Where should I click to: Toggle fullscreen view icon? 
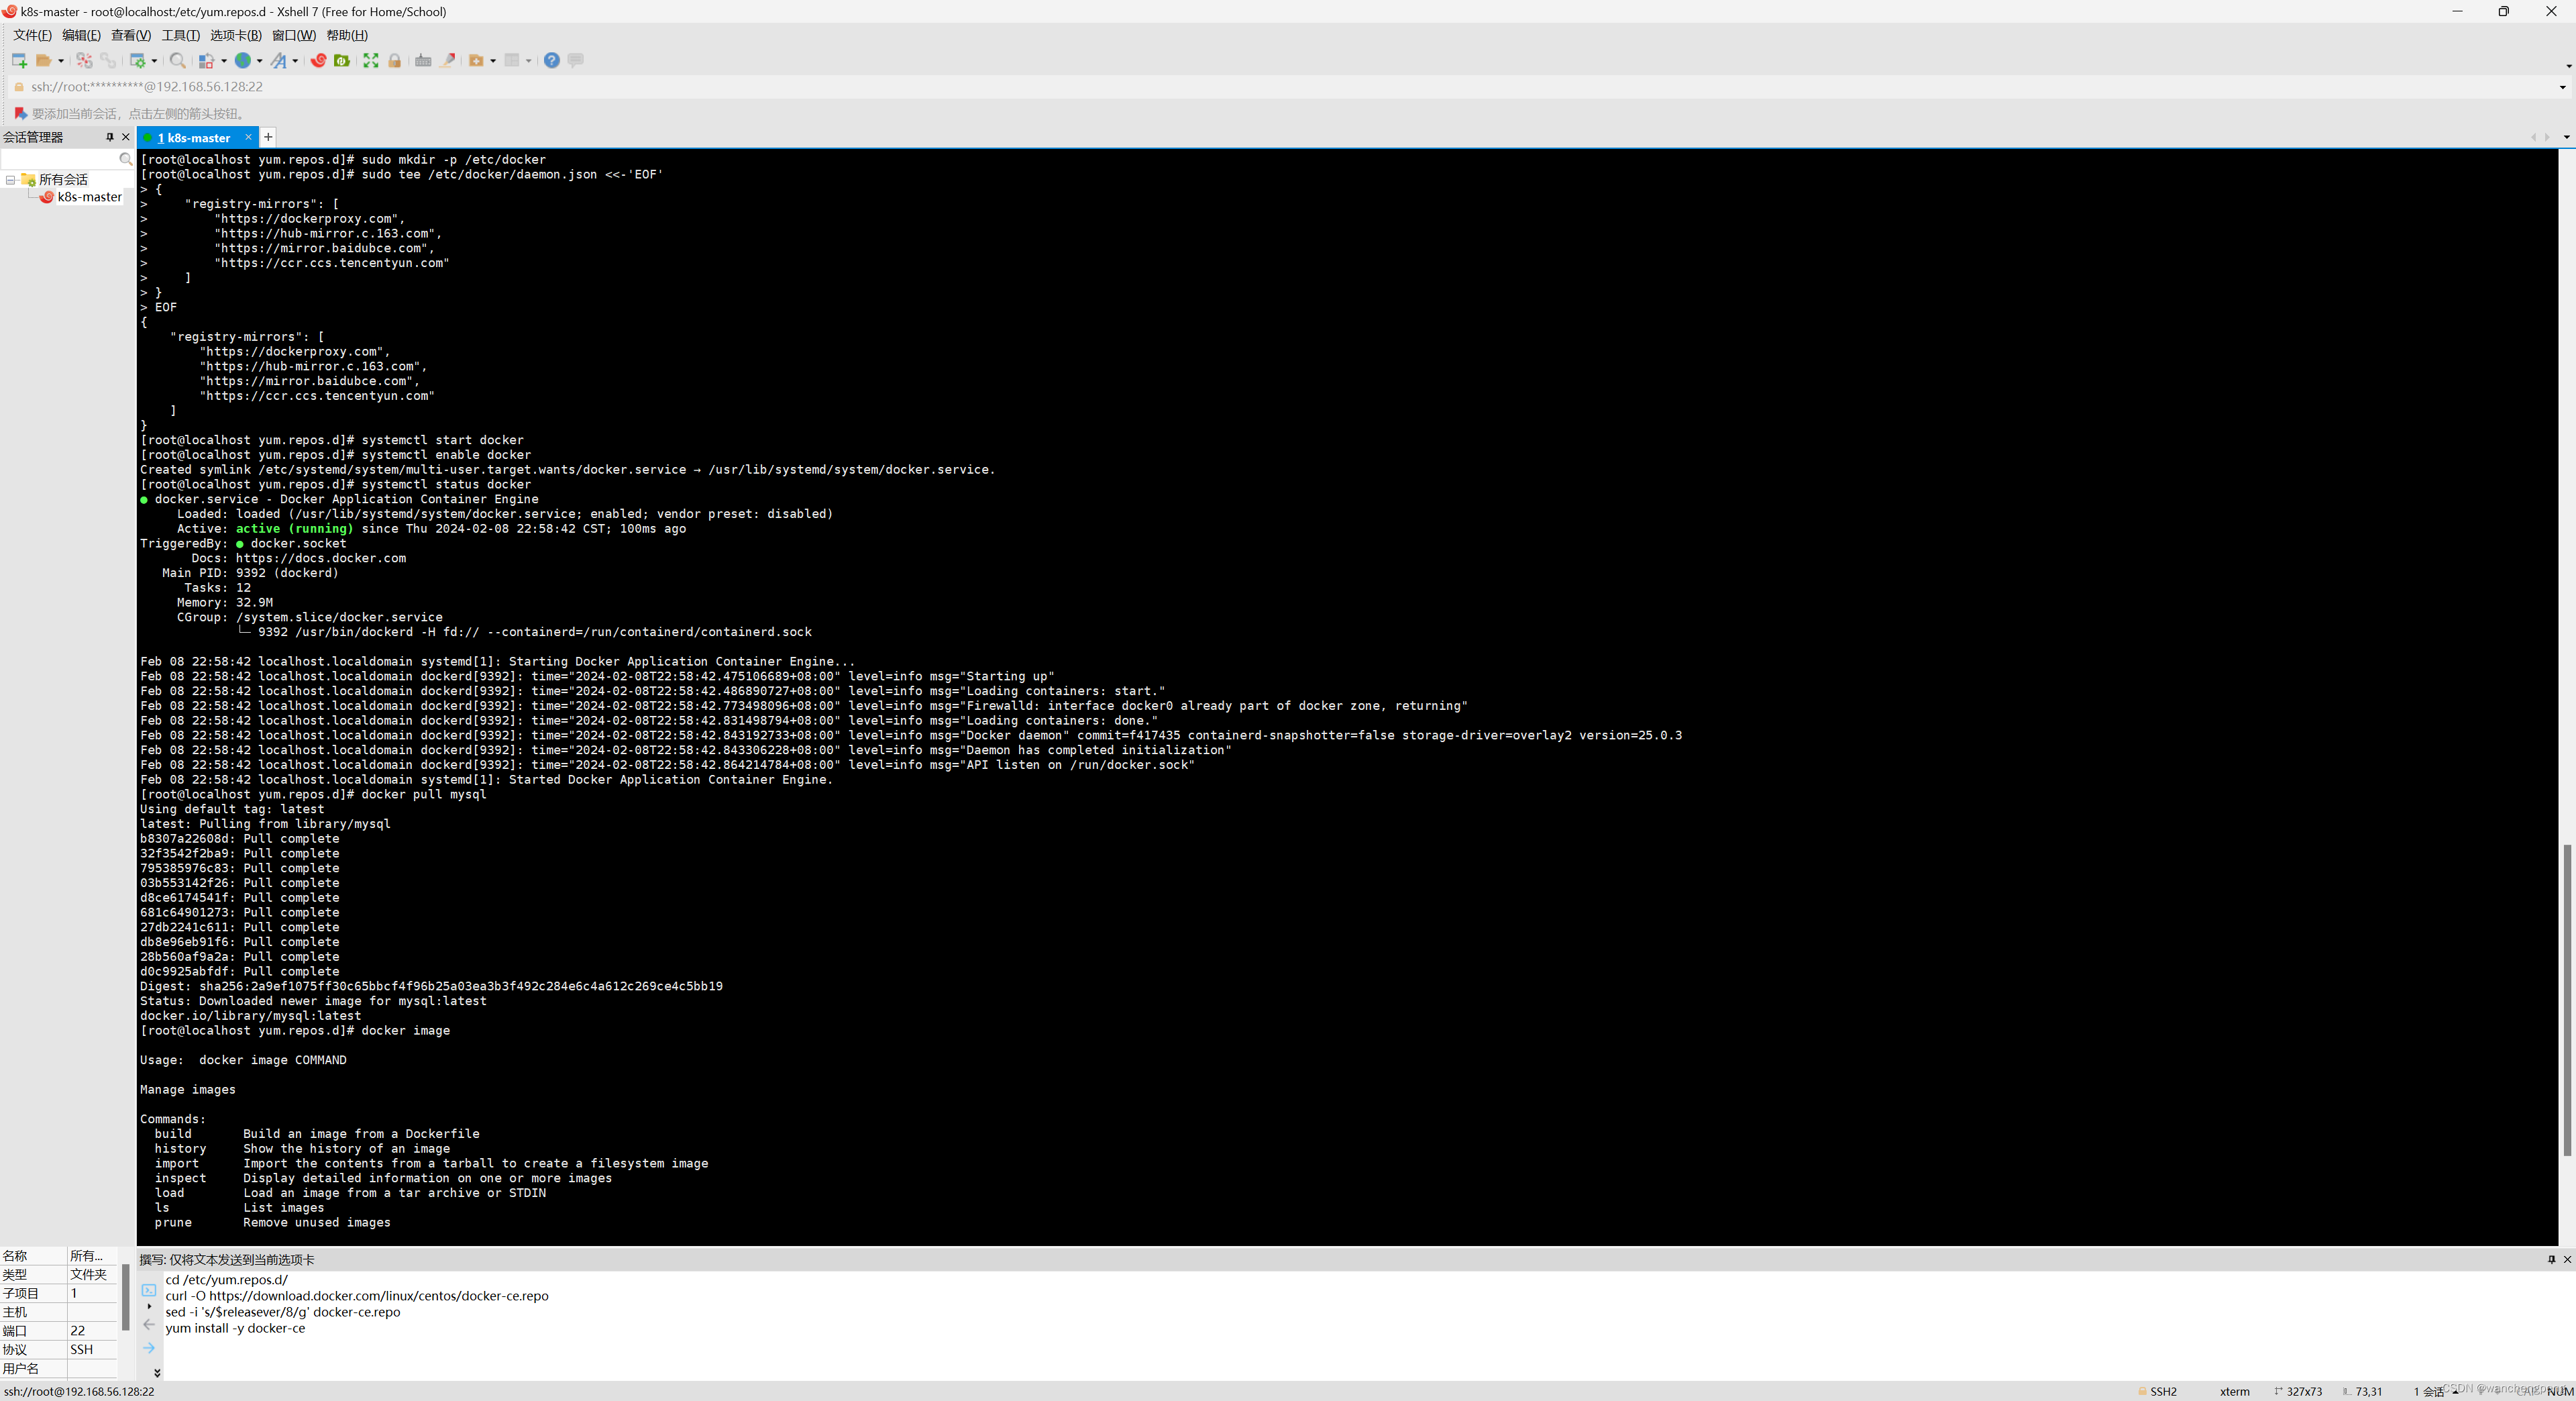point(371,60)
